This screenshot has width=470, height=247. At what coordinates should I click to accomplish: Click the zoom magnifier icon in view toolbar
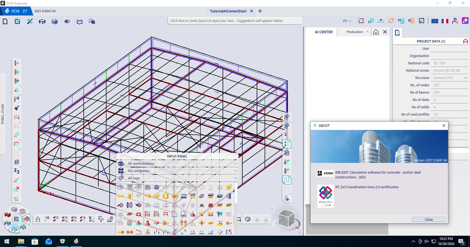pos(239,219)
